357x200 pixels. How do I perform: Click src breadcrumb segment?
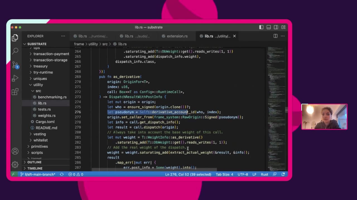[x=105, y=44]
